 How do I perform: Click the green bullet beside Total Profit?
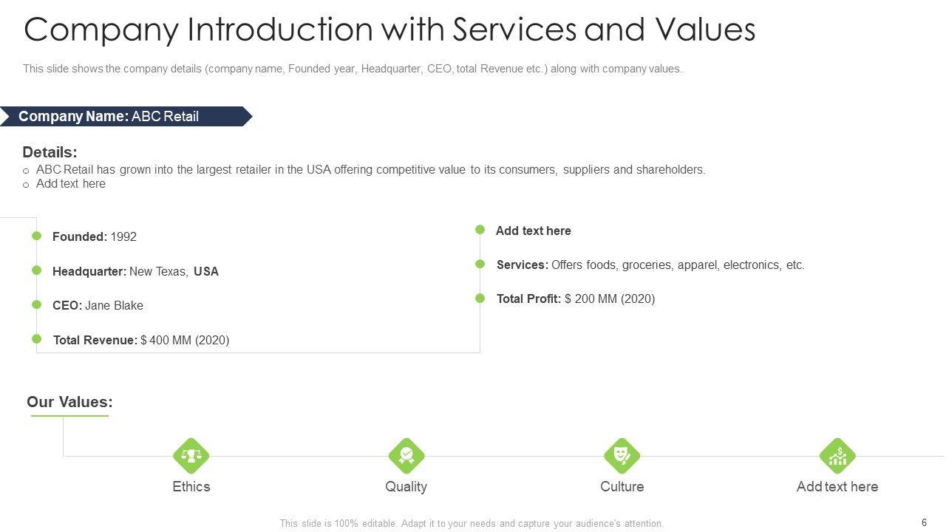(480, 299)
